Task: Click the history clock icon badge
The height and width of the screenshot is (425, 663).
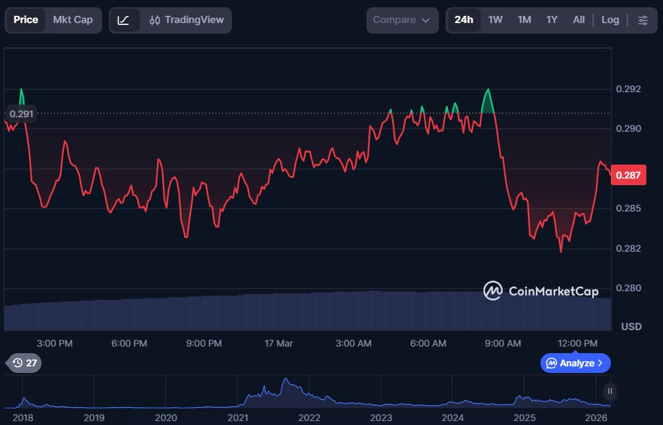Action: pos(24,363)
